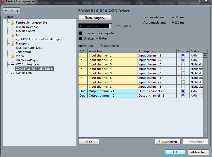Click the reset-to-start arrow icon
The image size is (212, 157).
pyautogui.click(x=17, y=11)
